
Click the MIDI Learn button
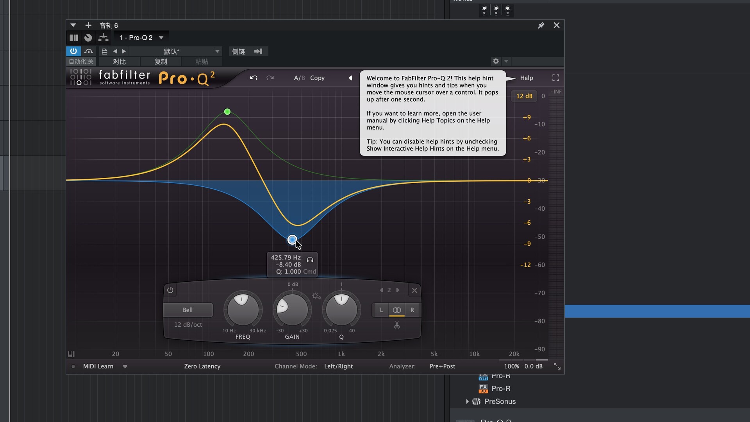pos(98,366)
